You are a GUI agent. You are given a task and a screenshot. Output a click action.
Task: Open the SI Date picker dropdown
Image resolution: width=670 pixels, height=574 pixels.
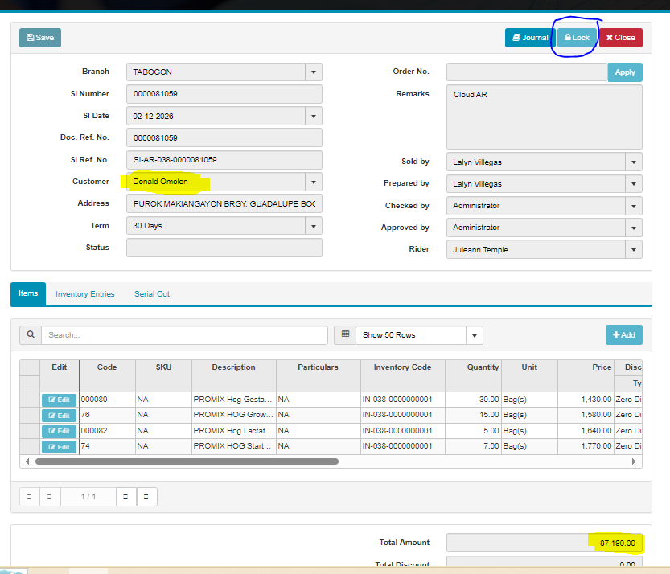coord(314,117)
